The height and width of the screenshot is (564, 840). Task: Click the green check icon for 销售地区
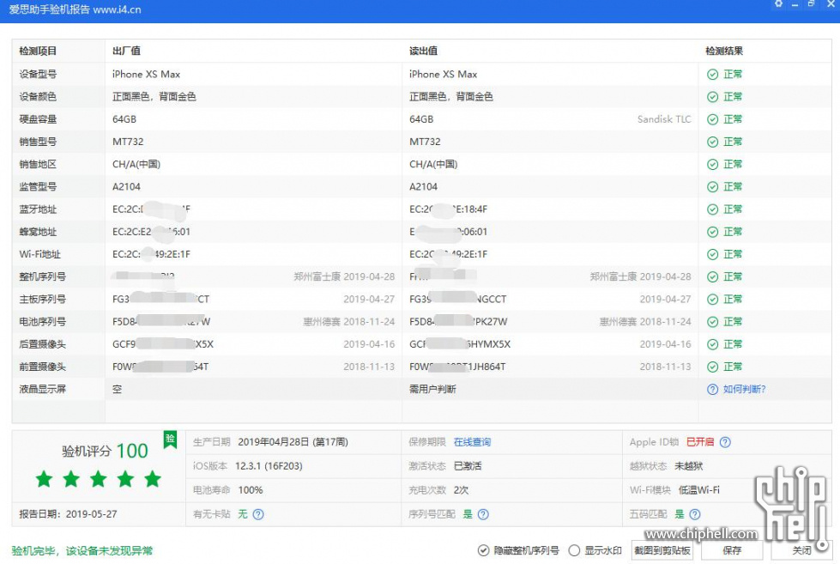pyautogui.click(x=712, y=165)
